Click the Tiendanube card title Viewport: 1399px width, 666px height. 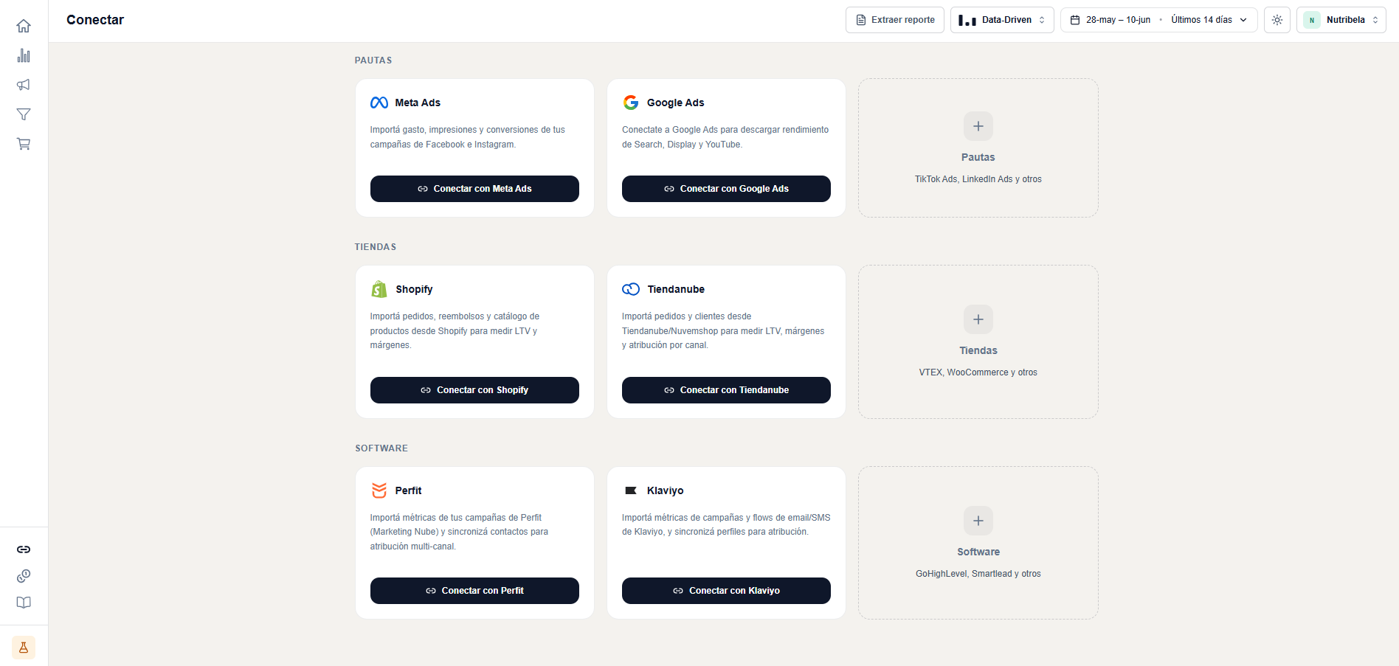tap(676, 289)
